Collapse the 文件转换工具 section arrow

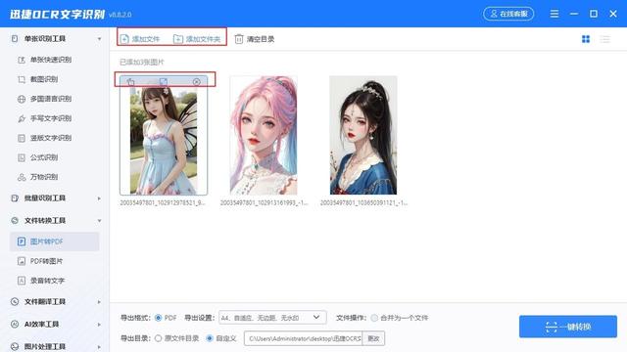tap(99, 220)
